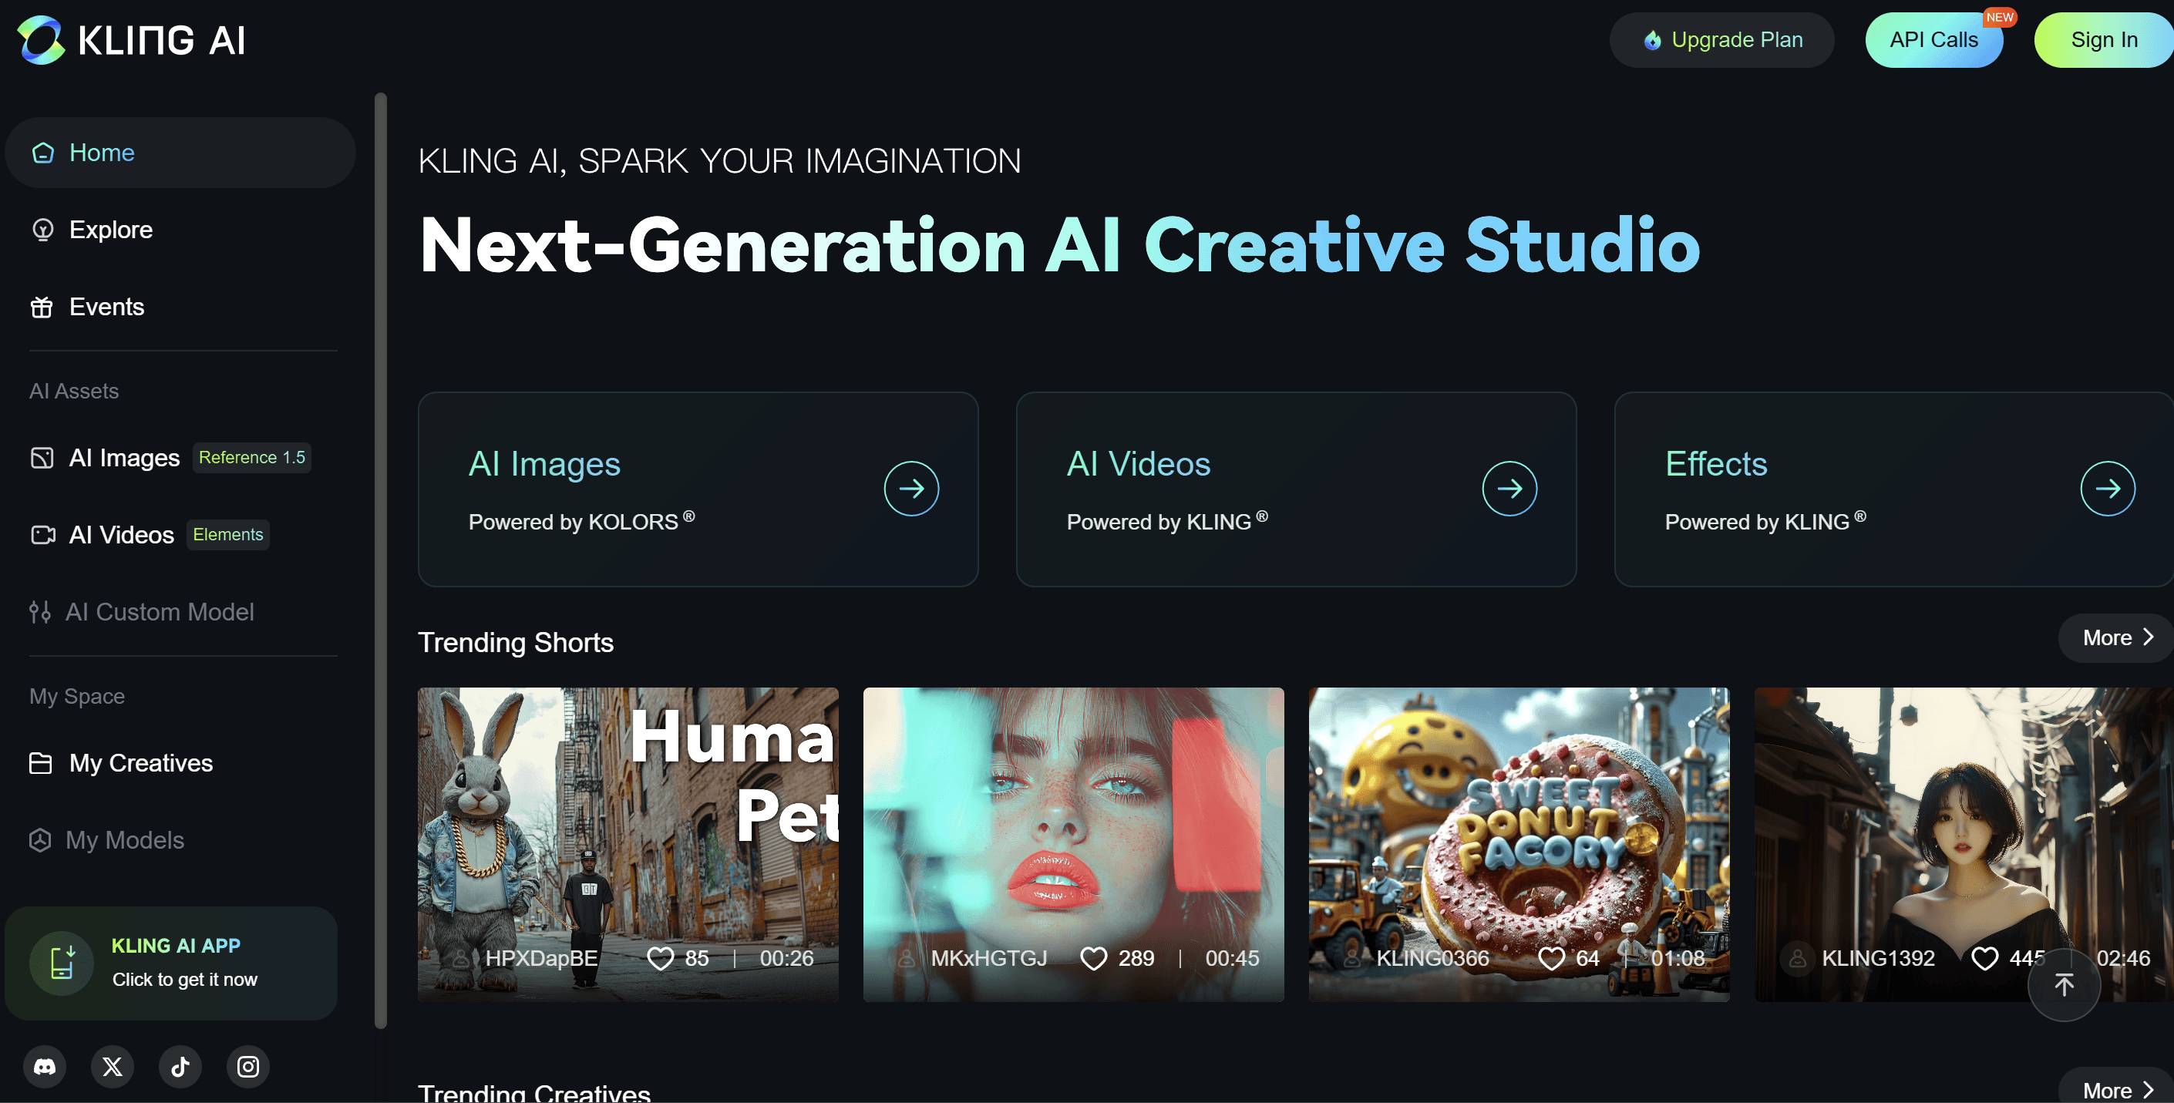The image size is (2174, 1103).
Task: Click the Trending Shorts heading
Action: click(516, 642)
